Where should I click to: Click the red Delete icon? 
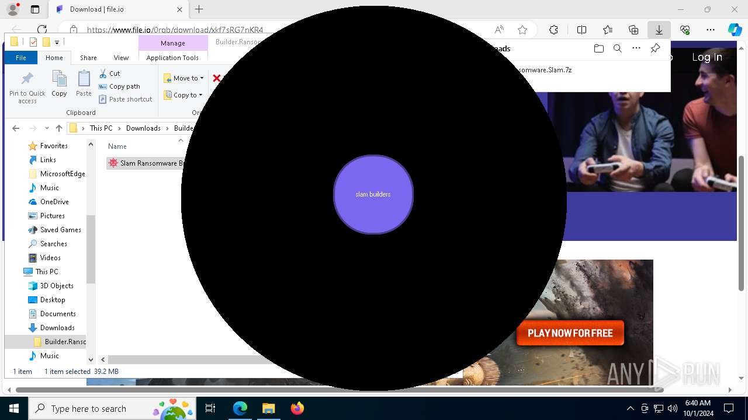217,78
